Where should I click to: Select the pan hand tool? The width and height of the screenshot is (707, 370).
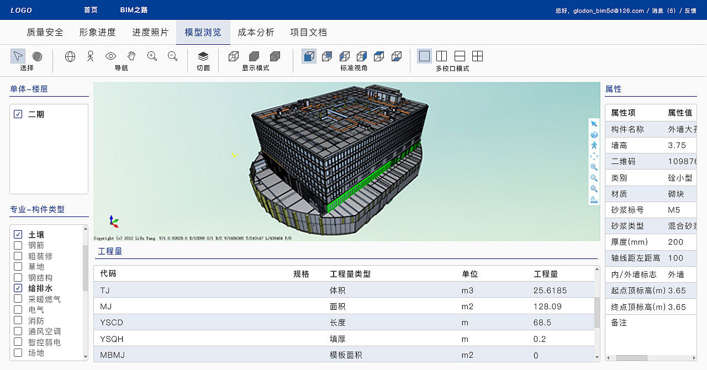coord(131,56)
